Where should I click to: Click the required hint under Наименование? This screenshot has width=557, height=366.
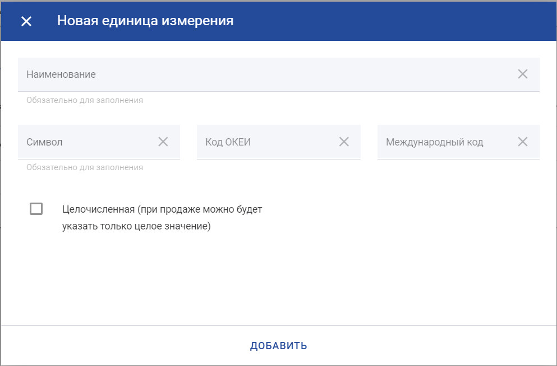click(x=85, y=100)
